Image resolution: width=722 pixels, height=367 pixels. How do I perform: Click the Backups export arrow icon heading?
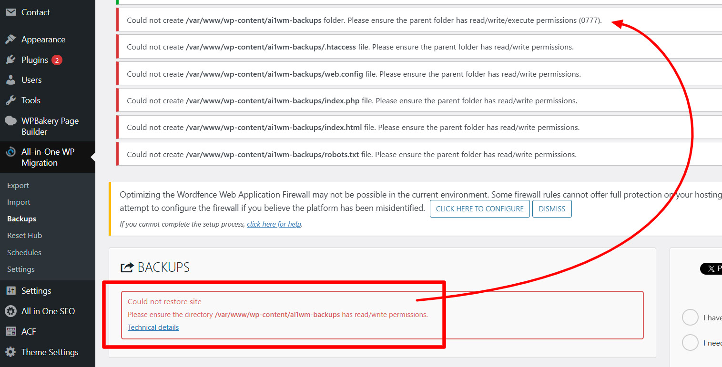[127, 268]
